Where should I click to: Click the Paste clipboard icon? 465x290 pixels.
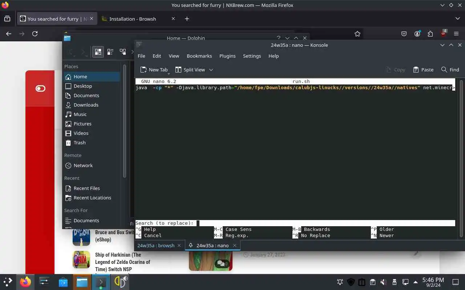click(x=416, y=70)
